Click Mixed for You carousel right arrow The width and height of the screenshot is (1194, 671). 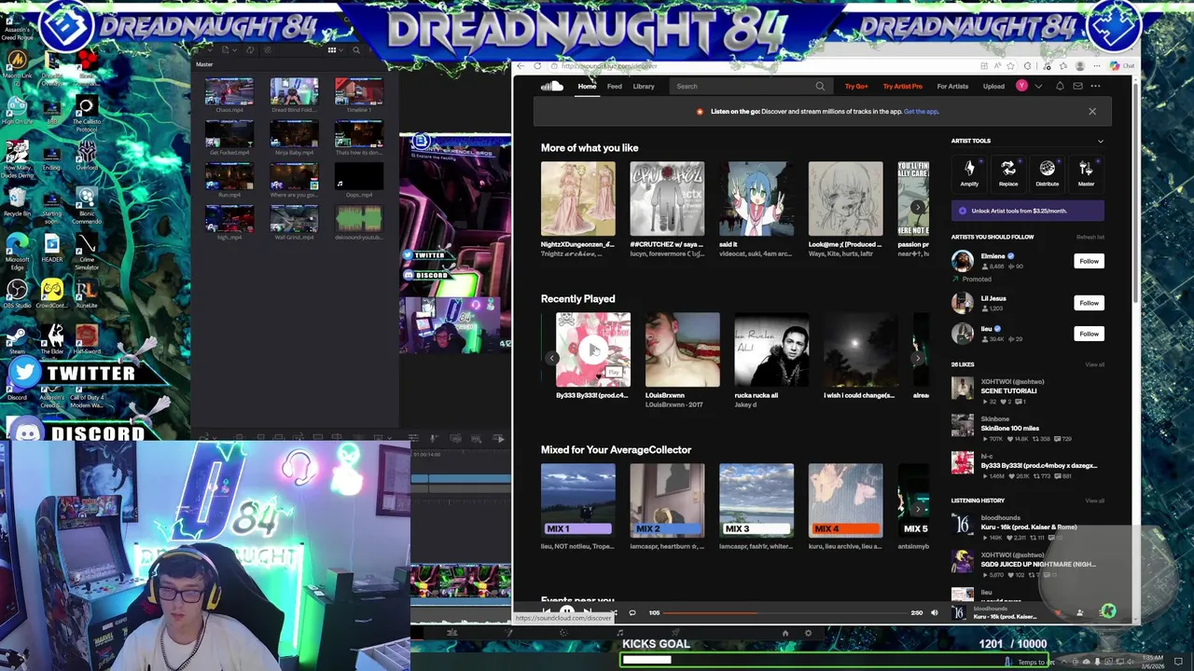click(x=918, y=509)
